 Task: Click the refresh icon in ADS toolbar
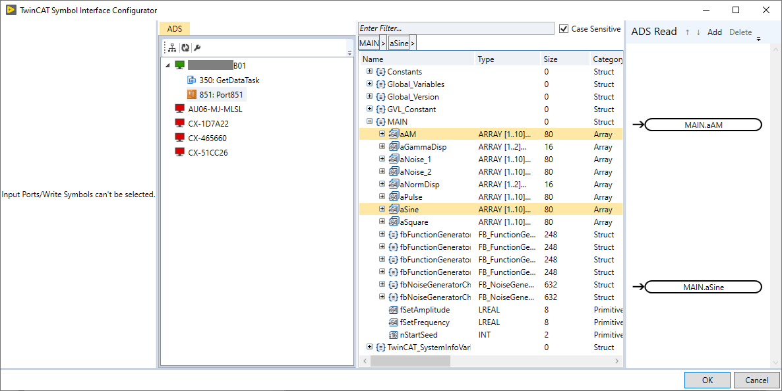(x=185, y=48)
